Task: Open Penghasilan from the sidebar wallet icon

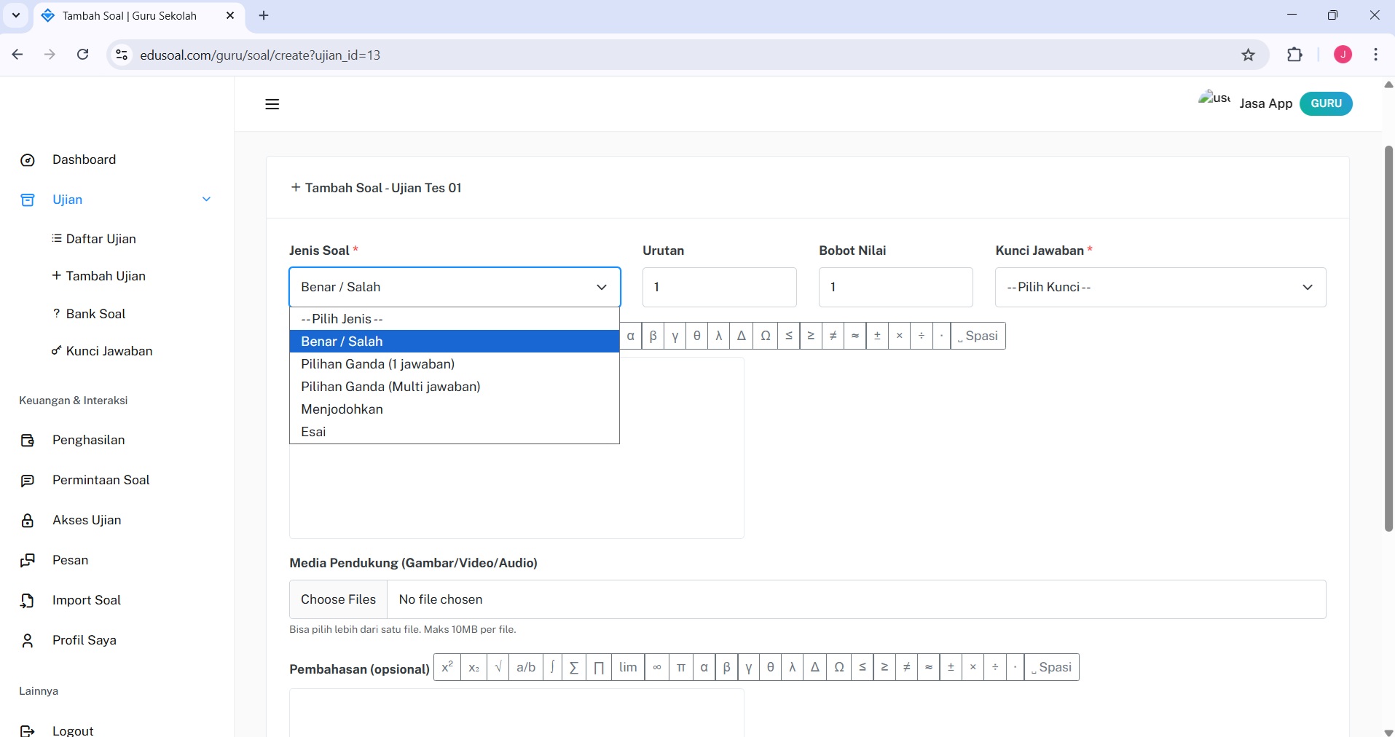Action: 28,441
